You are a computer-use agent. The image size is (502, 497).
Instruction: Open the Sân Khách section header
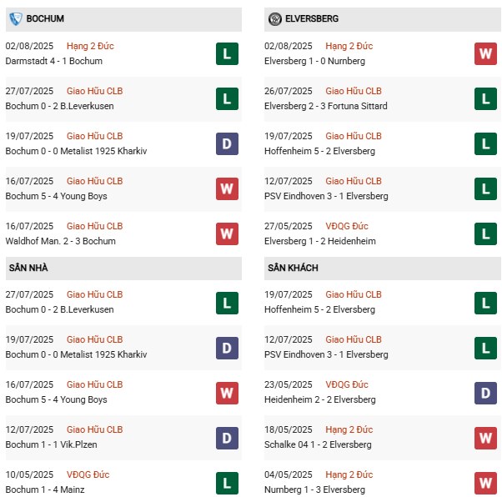293,268
